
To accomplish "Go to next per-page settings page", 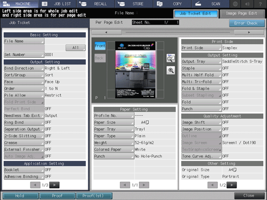I will 232,185.
